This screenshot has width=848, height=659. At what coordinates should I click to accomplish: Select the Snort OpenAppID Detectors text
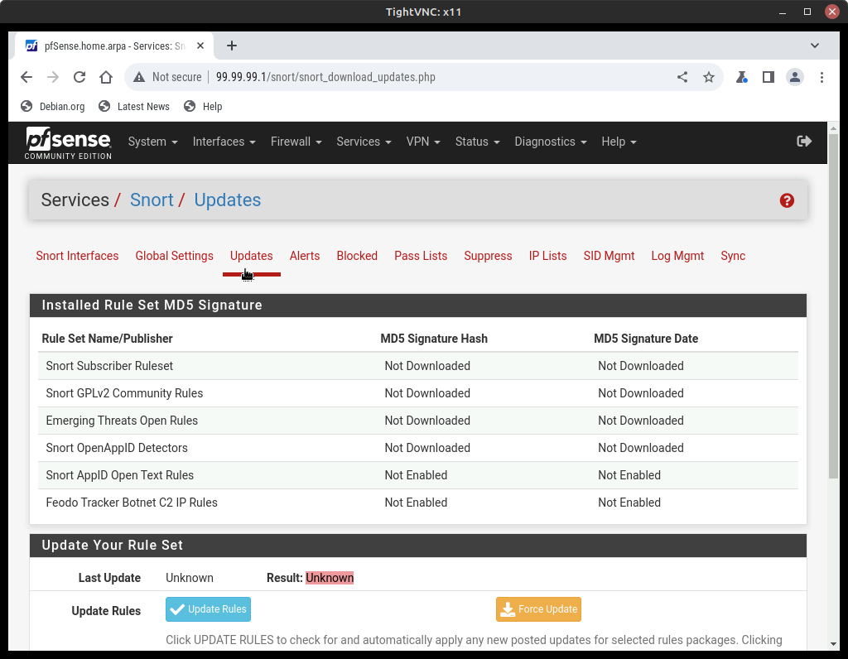click(117, 448)
